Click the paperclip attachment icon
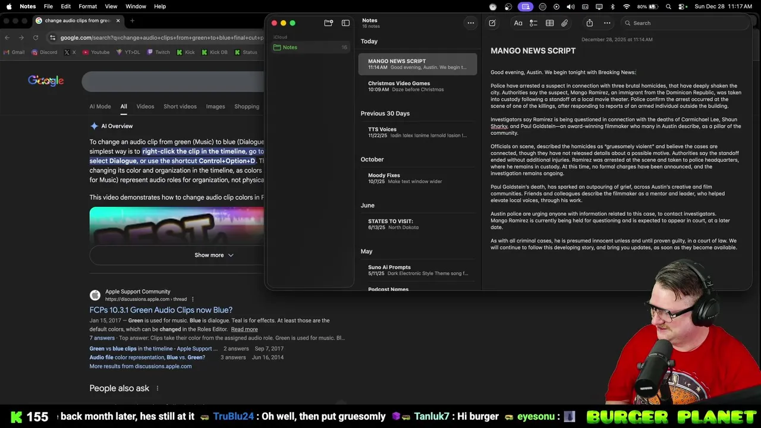 (565, 23)
